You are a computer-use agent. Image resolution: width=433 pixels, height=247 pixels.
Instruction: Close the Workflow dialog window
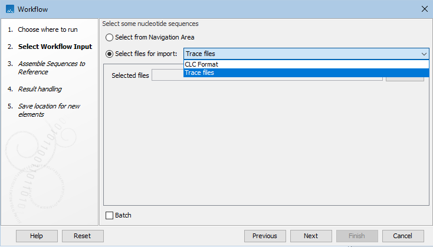(x=424, y=9)
